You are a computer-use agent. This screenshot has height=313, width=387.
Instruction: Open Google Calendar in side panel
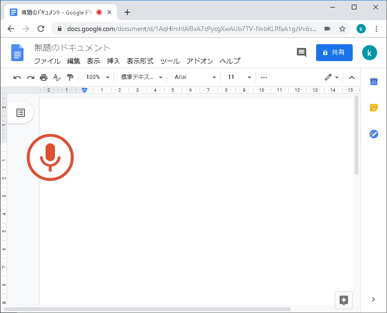tap(374, 81)
